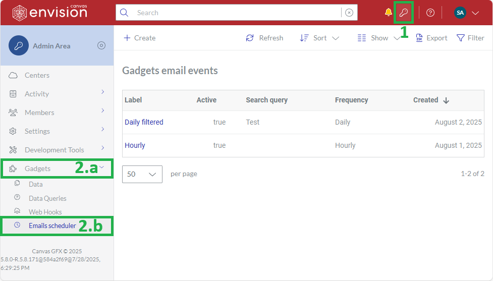The height and width of the screenshot is (281, 493).
Task: Click the Development Tools wrench icon
Action: 13,150
